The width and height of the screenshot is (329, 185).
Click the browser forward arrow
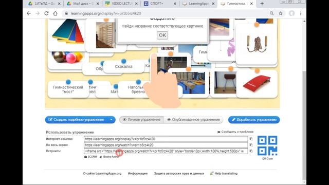coord(38,13)
